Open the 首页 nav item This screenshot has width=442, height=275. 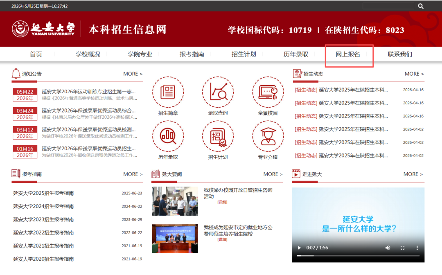tap(36, 54)
